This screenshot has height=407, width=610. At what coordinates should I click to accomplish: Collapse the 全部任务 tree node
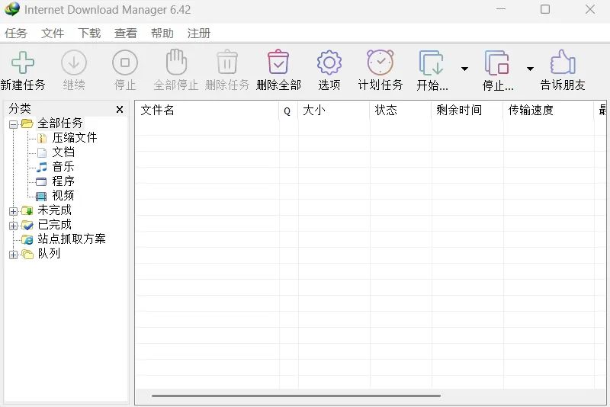pyautogui.click(x=13, y=124)
